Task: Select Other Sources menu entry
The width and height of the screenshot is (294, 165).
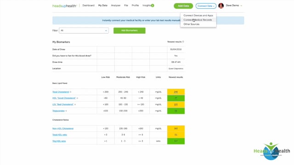Action: coord(198,24)
